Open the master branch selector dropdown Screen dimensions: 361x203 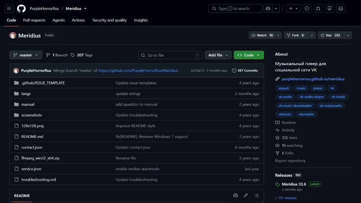[26, 55]
